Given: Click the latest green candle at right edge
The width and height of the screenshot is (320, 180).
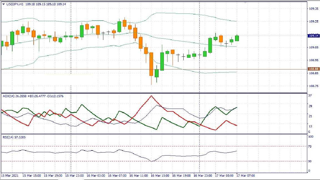Looking at the screenshot, I should pyautogui.click(x=237, y=38).
